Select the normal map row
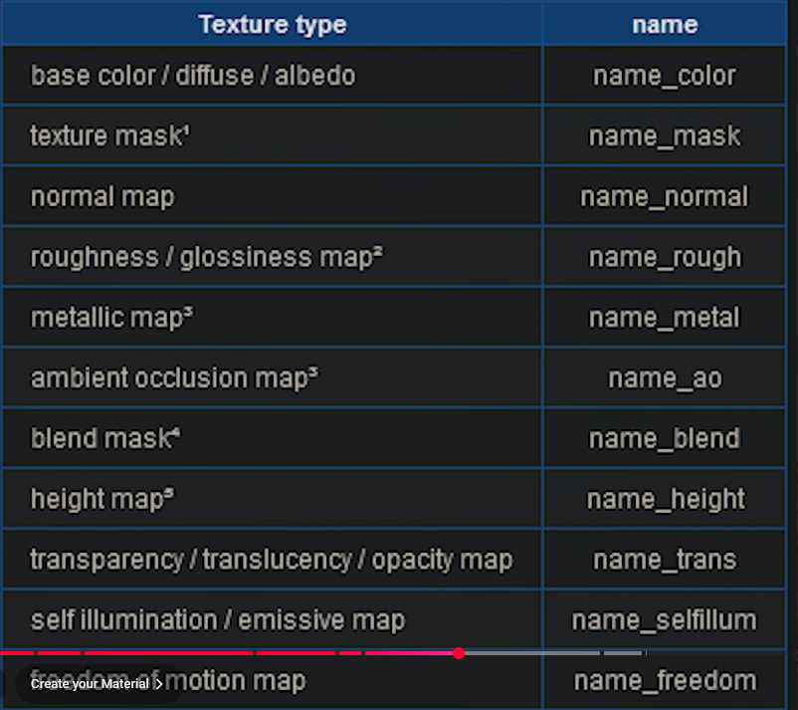 pyautogui.click(x=272, y=196)
